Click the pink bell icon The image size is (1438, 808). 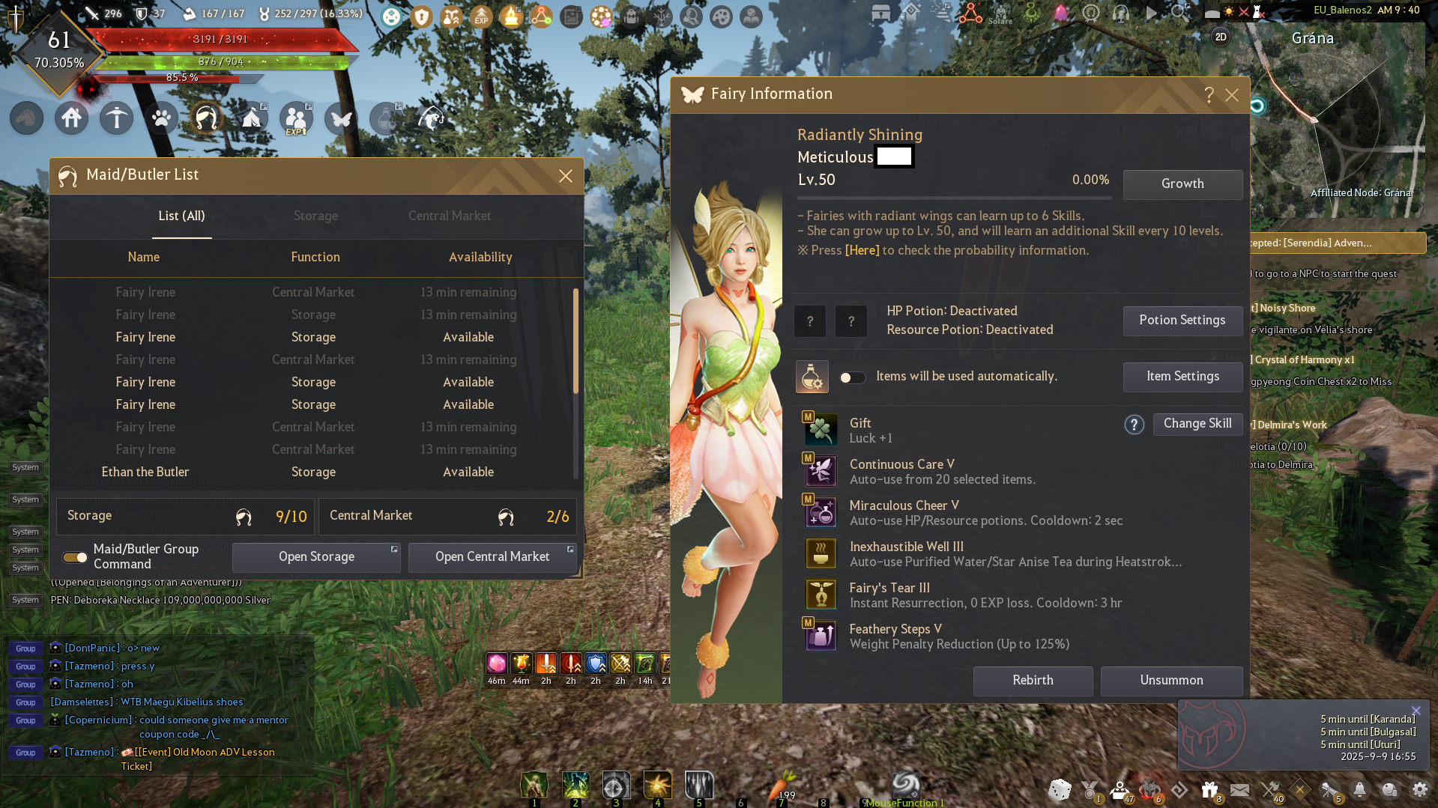tap(1061, 13)
